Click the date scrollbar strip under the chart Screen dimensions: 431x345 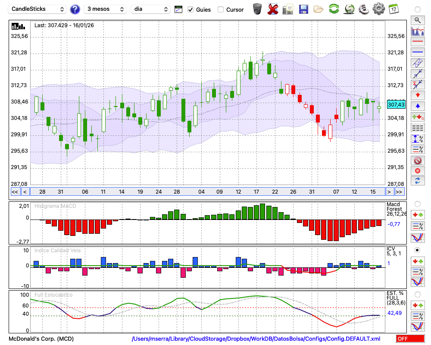point(208,192)
